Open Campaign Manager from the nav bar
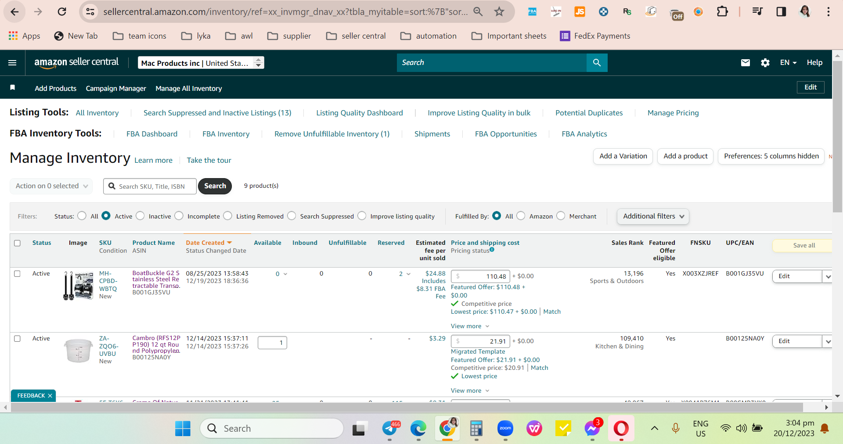 116,88
